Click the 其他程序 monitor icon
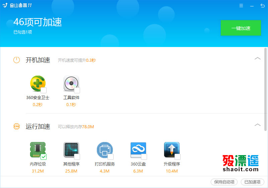 coord(71,150)
